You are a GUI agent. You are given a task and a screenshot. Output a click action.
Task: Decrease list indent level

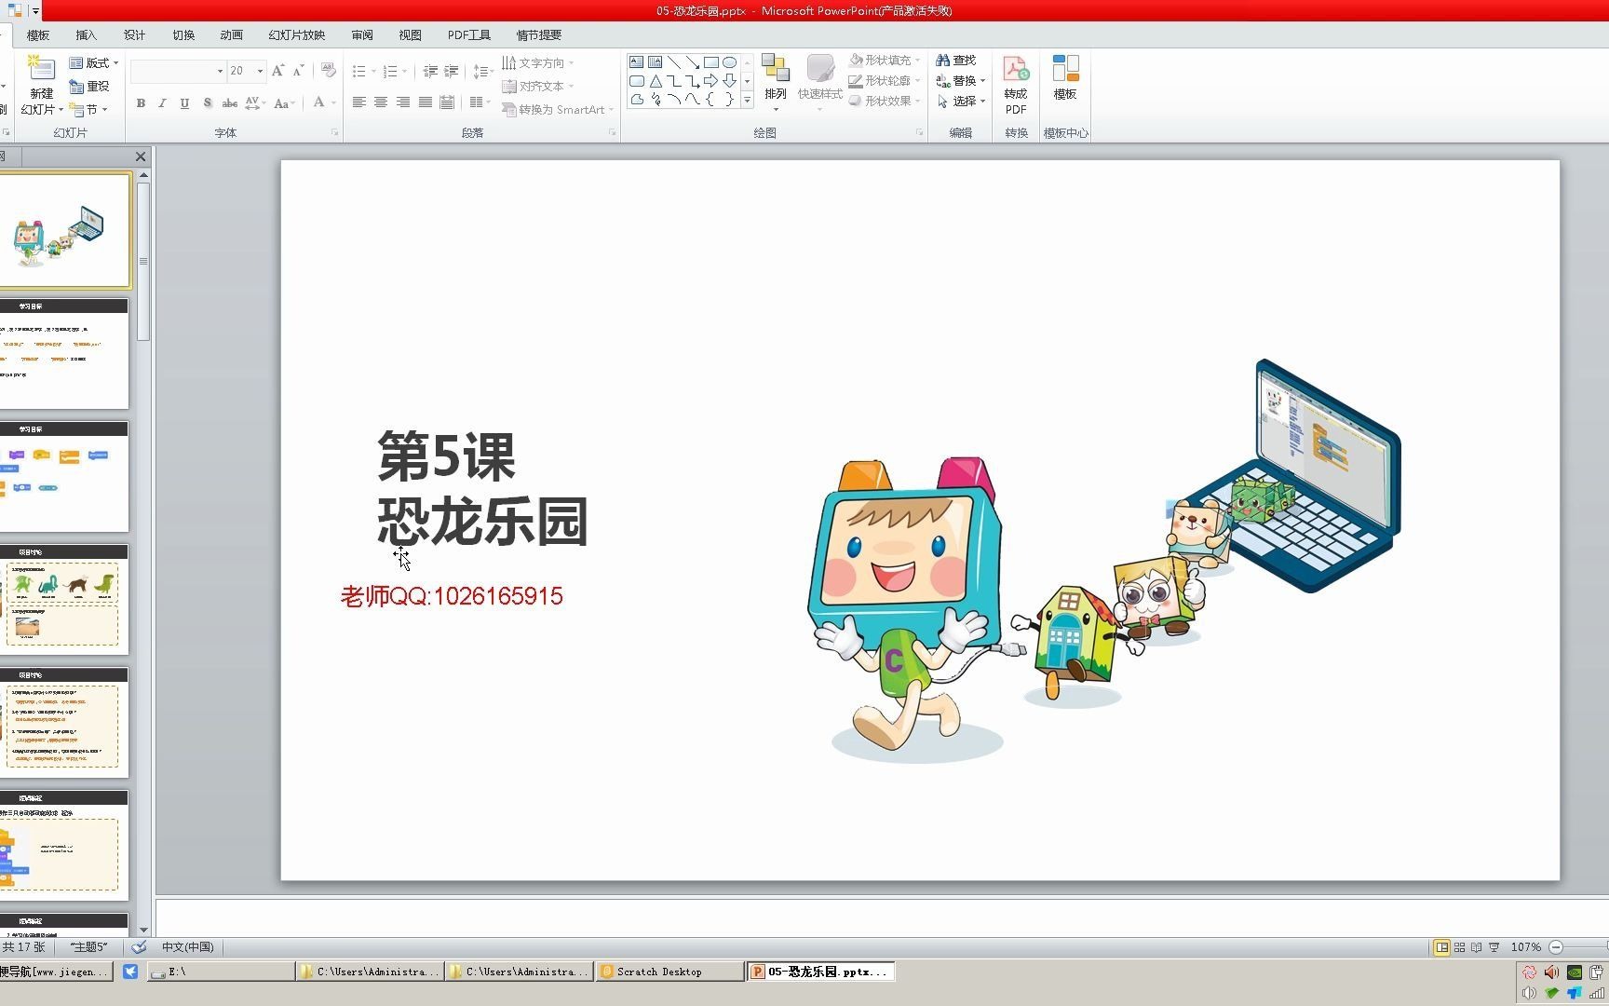coord(429,71)
